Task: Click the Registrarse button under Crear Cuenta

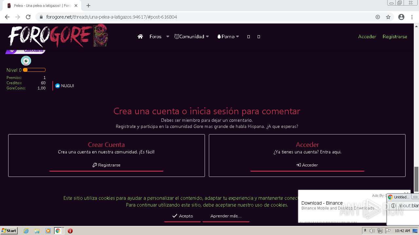Action: tap(106, 165)
